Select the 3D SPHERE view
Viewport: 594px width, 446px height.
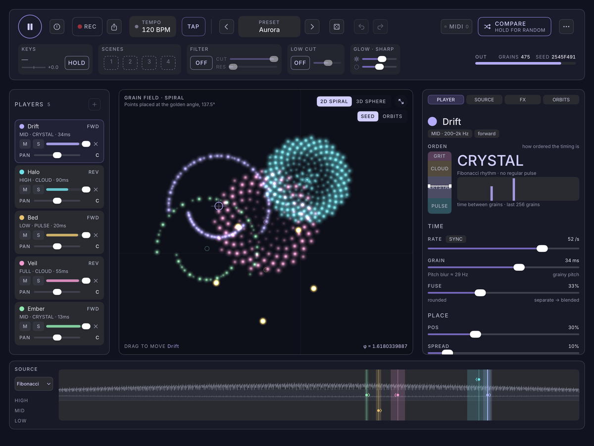[x=371, y=102]
